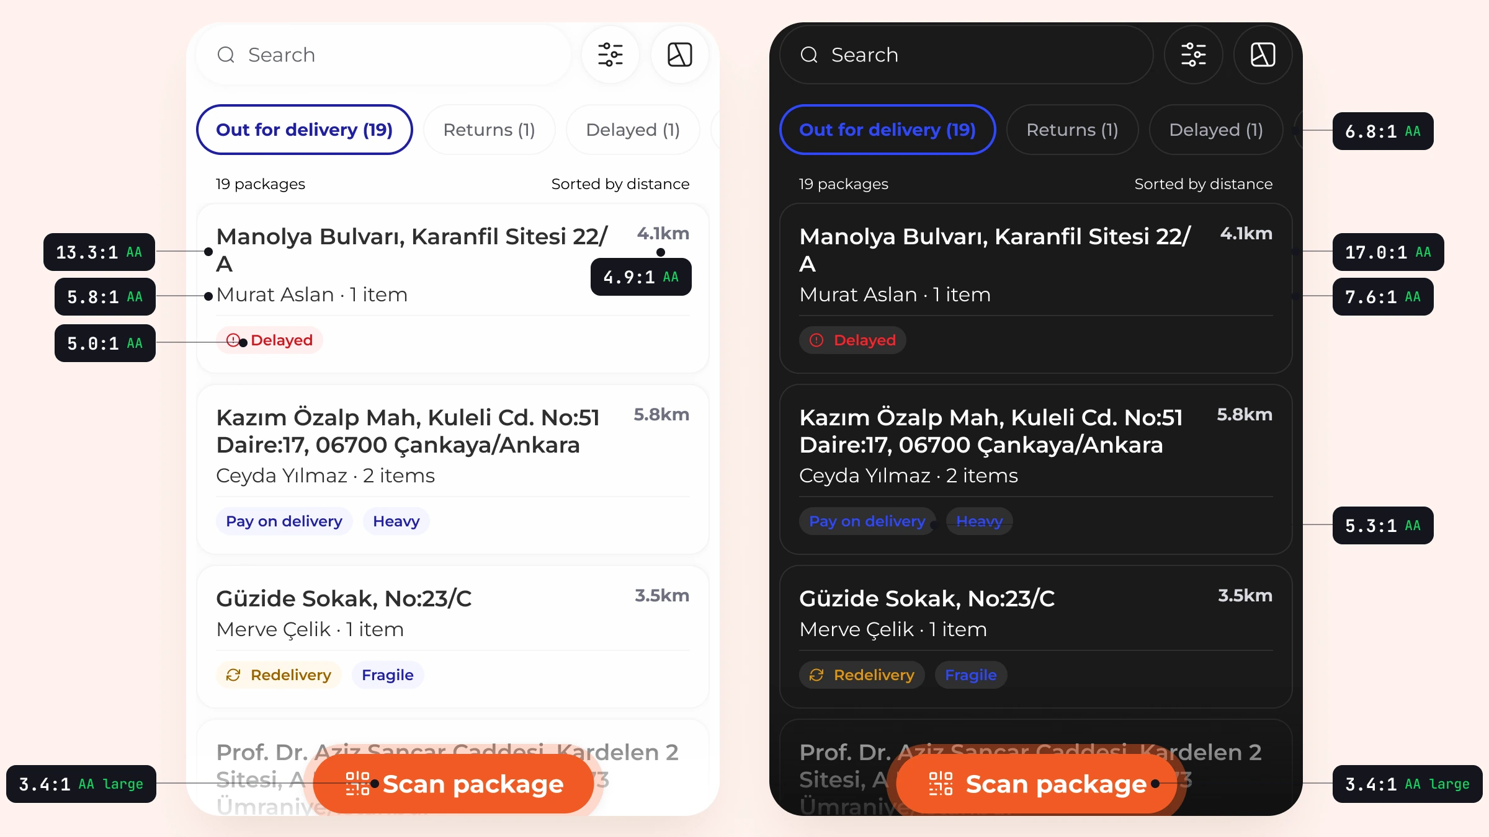Select Returns (1) tab in dark mockup

(x=1073, y=130)
